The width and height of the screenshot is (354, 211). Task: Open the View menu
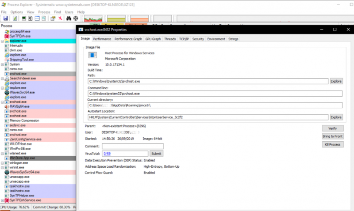point(31,12)
